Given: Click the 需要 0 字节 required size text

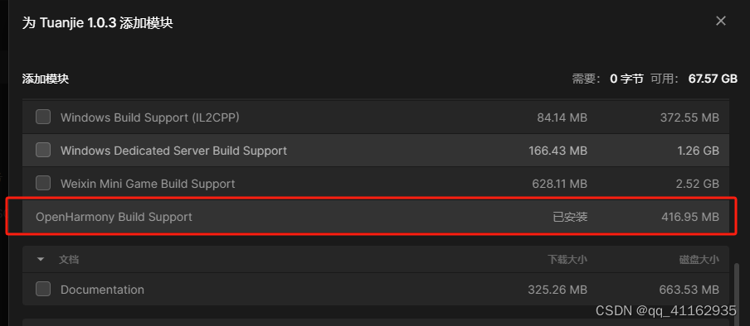Looking at the screenshot, I should 608,79.
